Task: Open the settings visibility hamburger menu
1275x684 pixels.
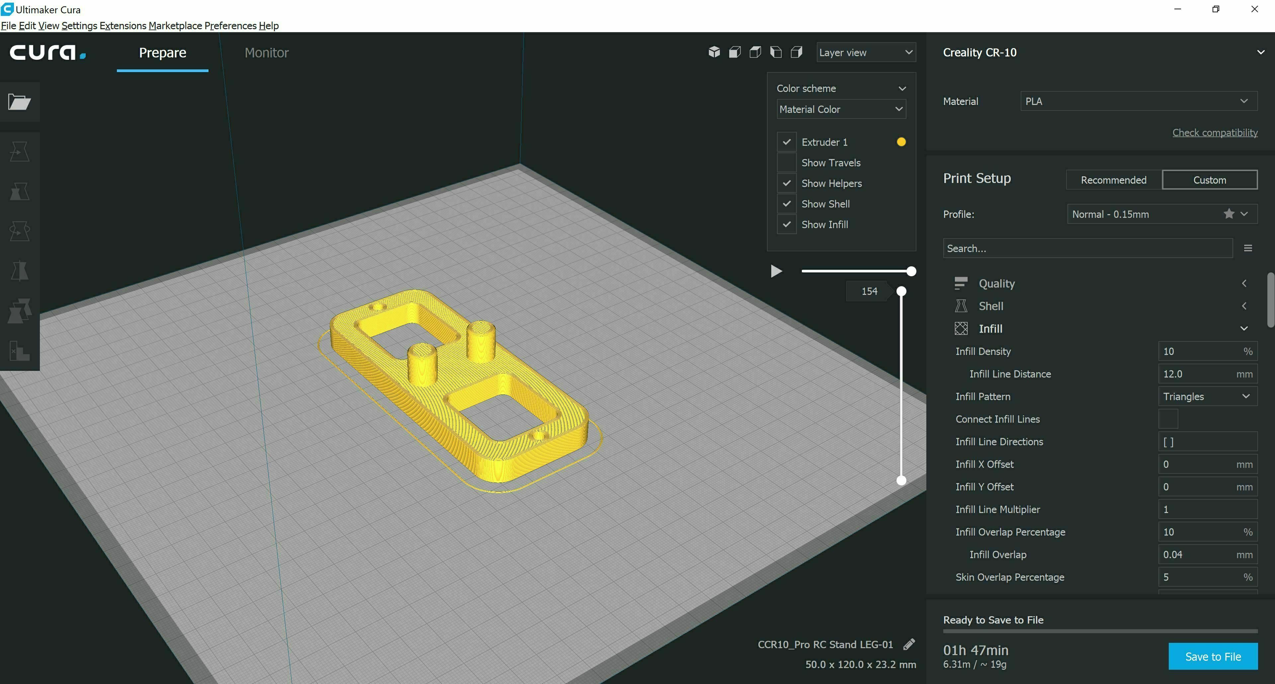Action: [x=1248, y=248]
